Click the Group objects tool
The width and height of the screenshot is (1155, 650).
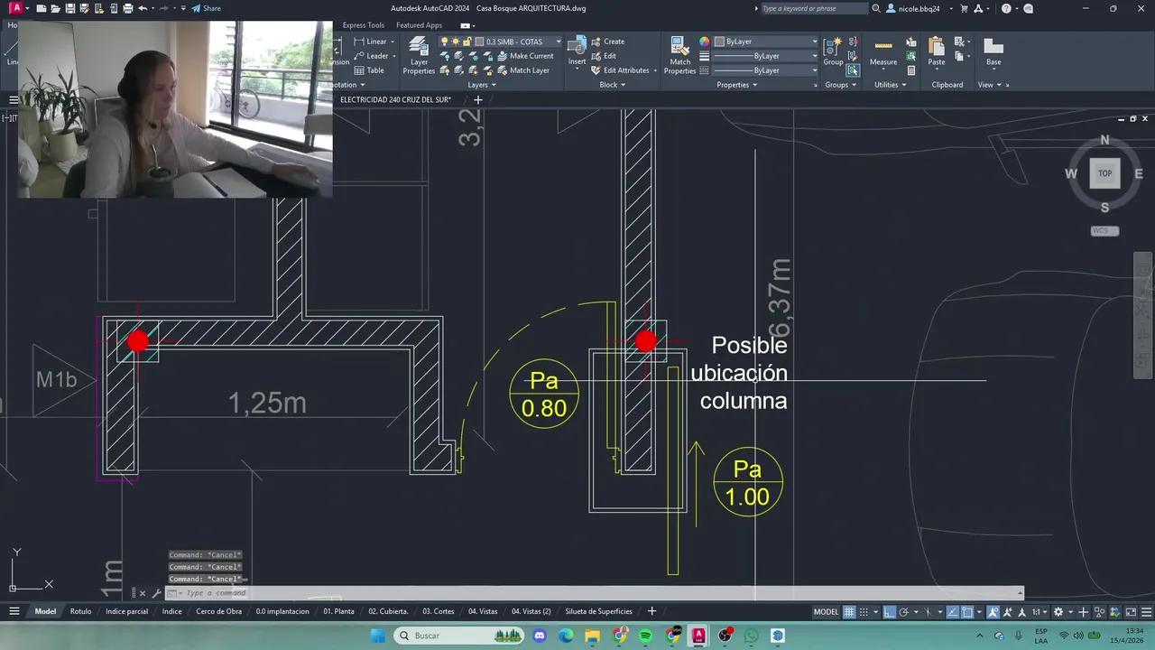click(833, 51)
